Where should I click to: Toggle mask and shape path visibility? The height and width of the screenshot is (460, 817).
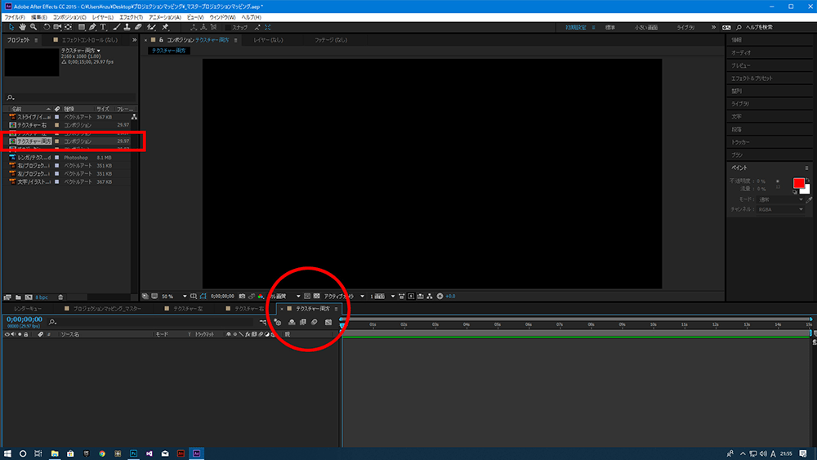pyautogui.click(x=203, y=296)
